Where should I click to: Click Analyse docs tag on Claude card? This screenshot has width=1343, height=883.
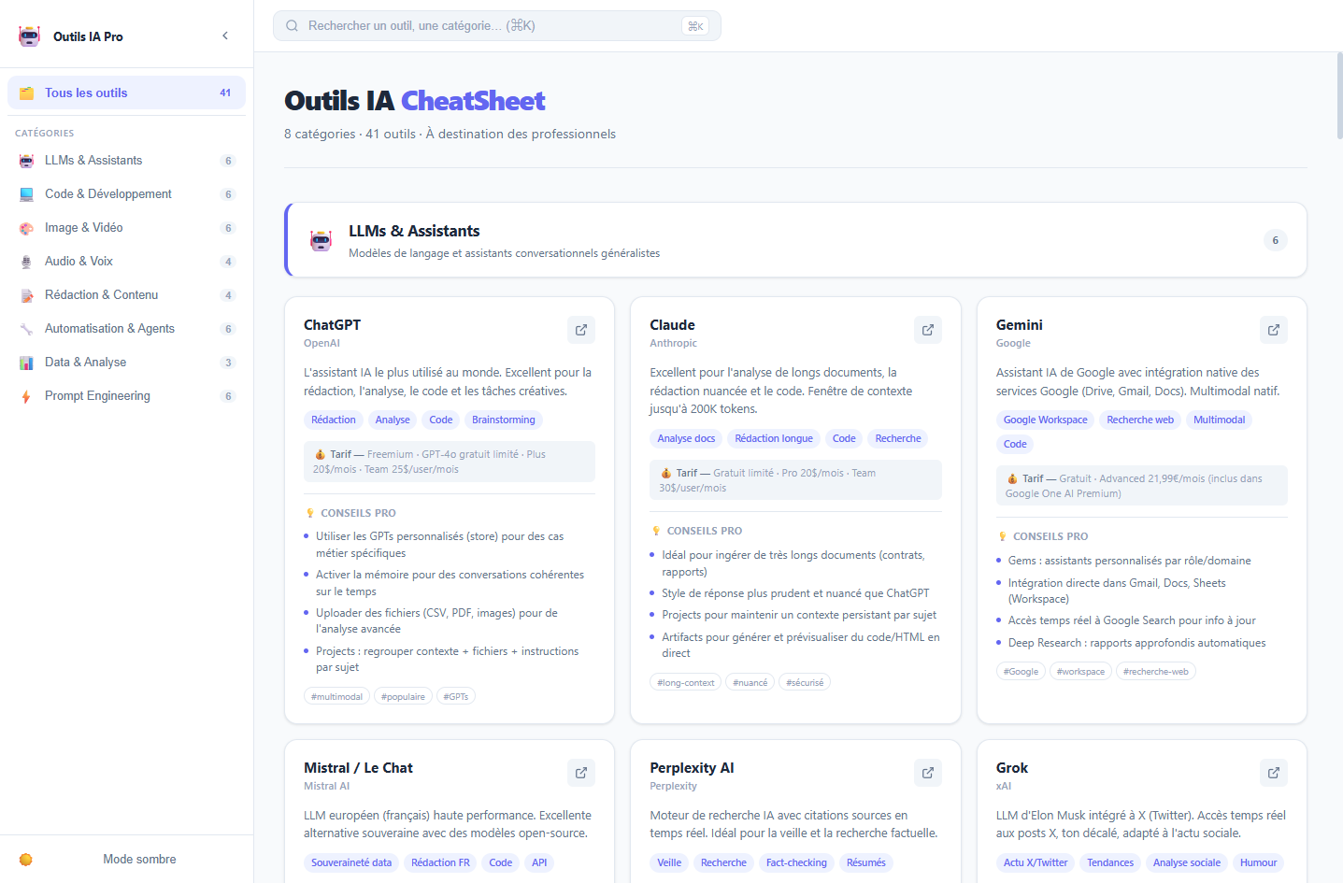686,439
